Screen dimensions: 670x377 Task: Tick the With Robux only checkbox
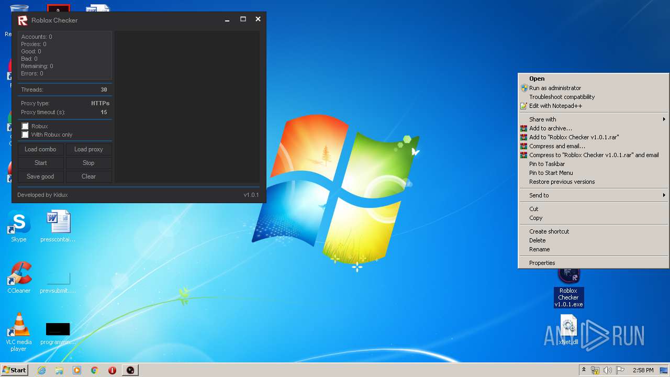(25, 135)
